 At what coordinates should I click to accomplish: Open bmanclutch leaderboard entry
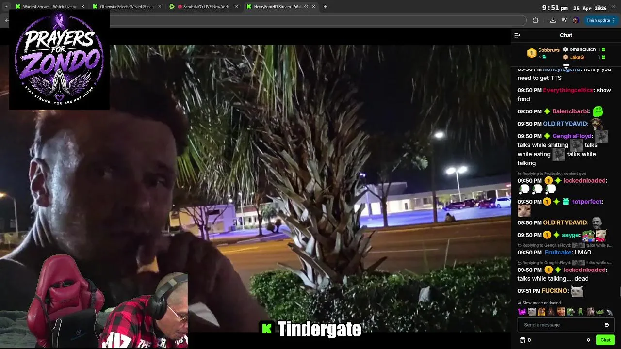click(x=584, y=49)
